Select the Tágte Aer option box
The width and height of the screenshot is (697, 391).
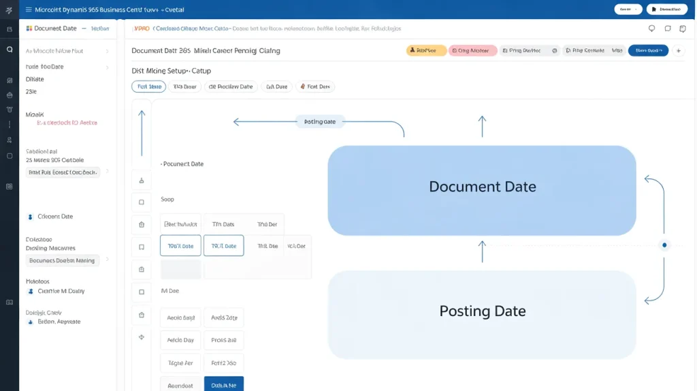(x=180, y=363)
